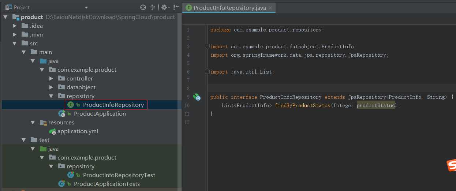
Task: Collapse the src folder arrow
Action: [15, 43]
